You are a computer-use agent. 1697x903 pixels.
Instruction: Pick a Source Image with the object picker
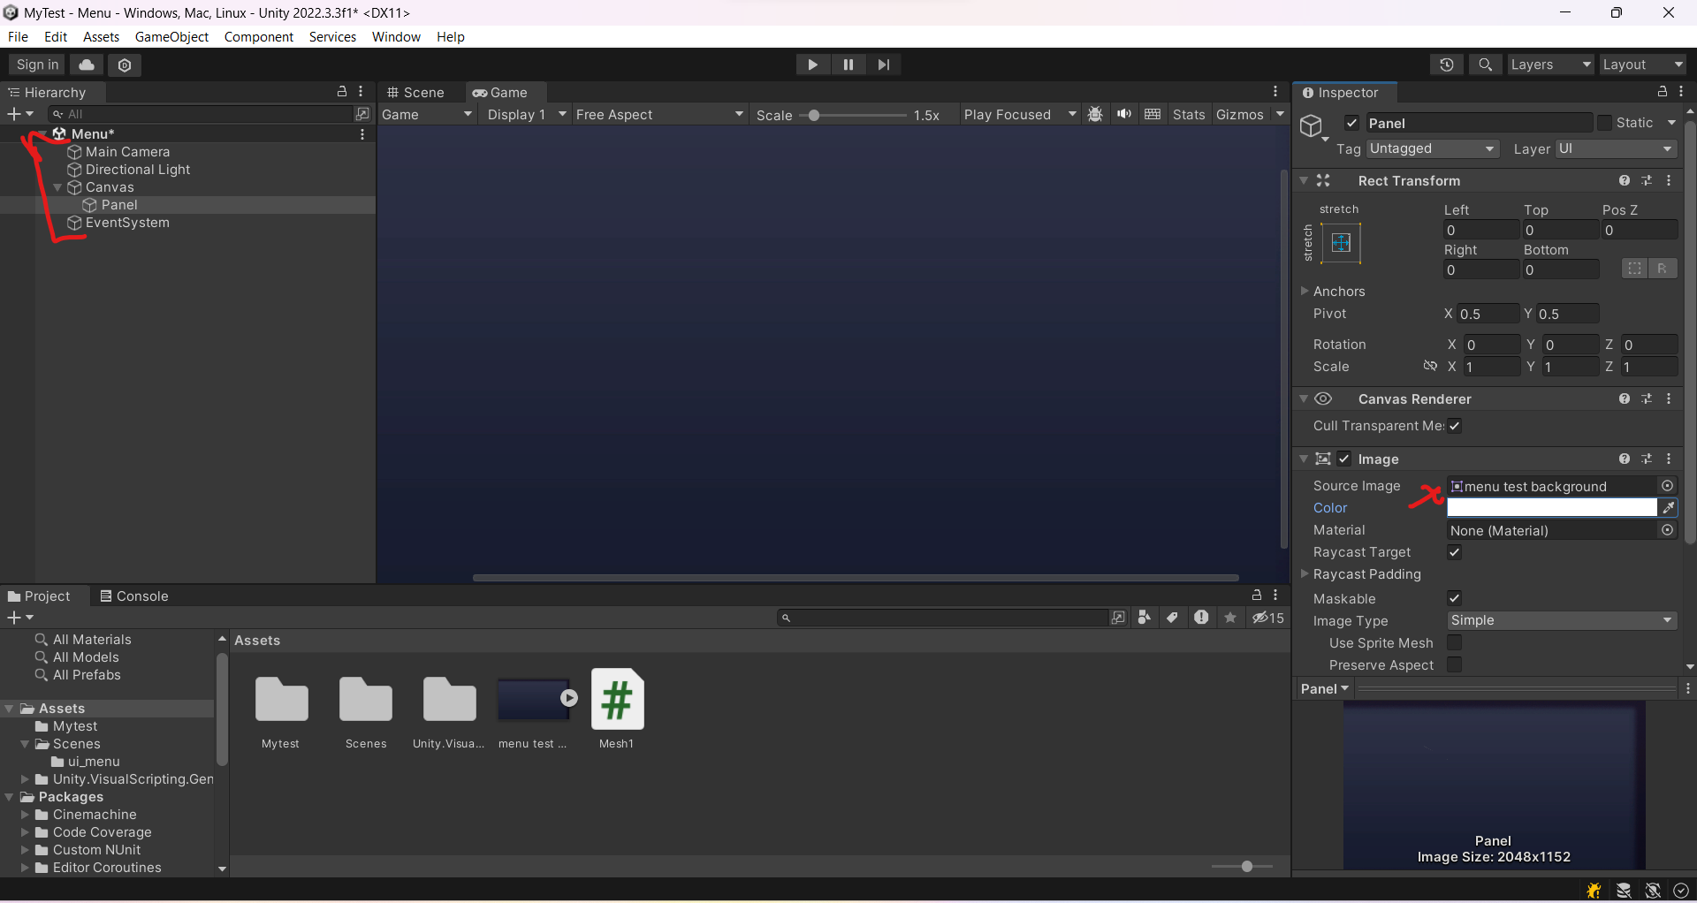tap(1667, 486)
